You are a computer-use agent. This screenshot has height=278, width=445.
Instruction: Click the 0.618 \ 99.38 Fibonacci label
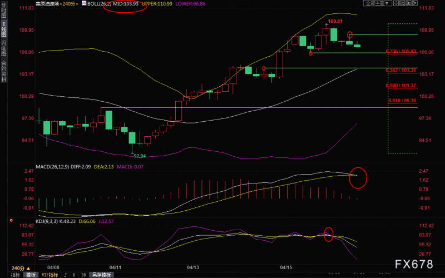coord(402,101)
